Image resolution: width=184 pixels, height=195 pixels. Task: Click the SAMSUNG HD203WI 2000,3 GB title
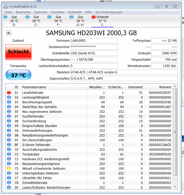[x=91, y=33]
